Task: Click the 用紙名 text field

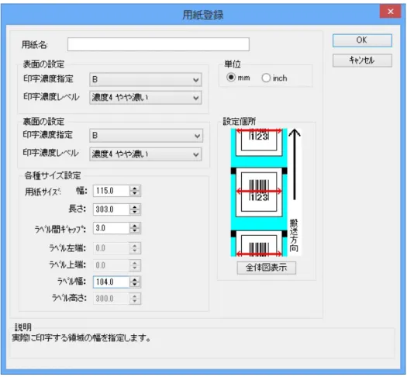Action: click(158, 44)
